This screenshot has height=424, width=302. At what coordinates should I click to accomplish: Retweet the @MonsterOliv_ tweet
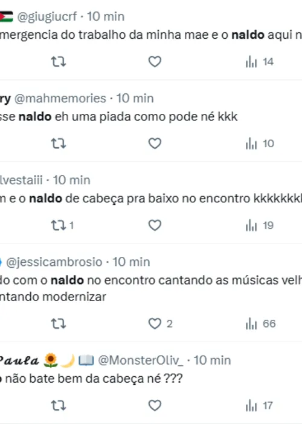pos(59,405)
